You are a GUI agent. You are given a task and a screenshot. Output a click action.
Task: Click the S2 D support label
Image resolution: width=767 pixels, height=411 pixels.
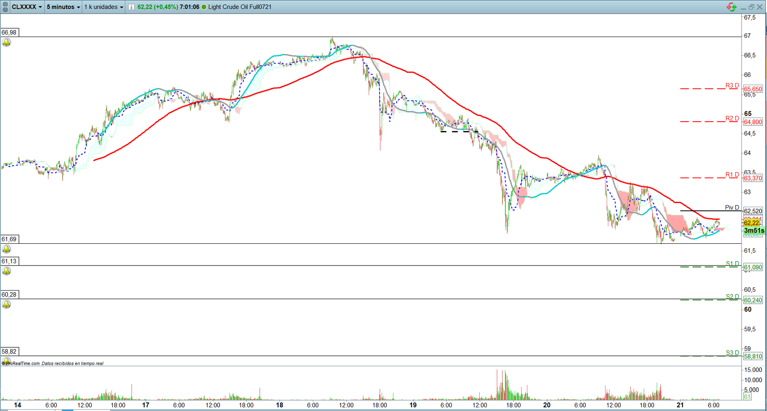pyautogui.click(x=732, y=296)
